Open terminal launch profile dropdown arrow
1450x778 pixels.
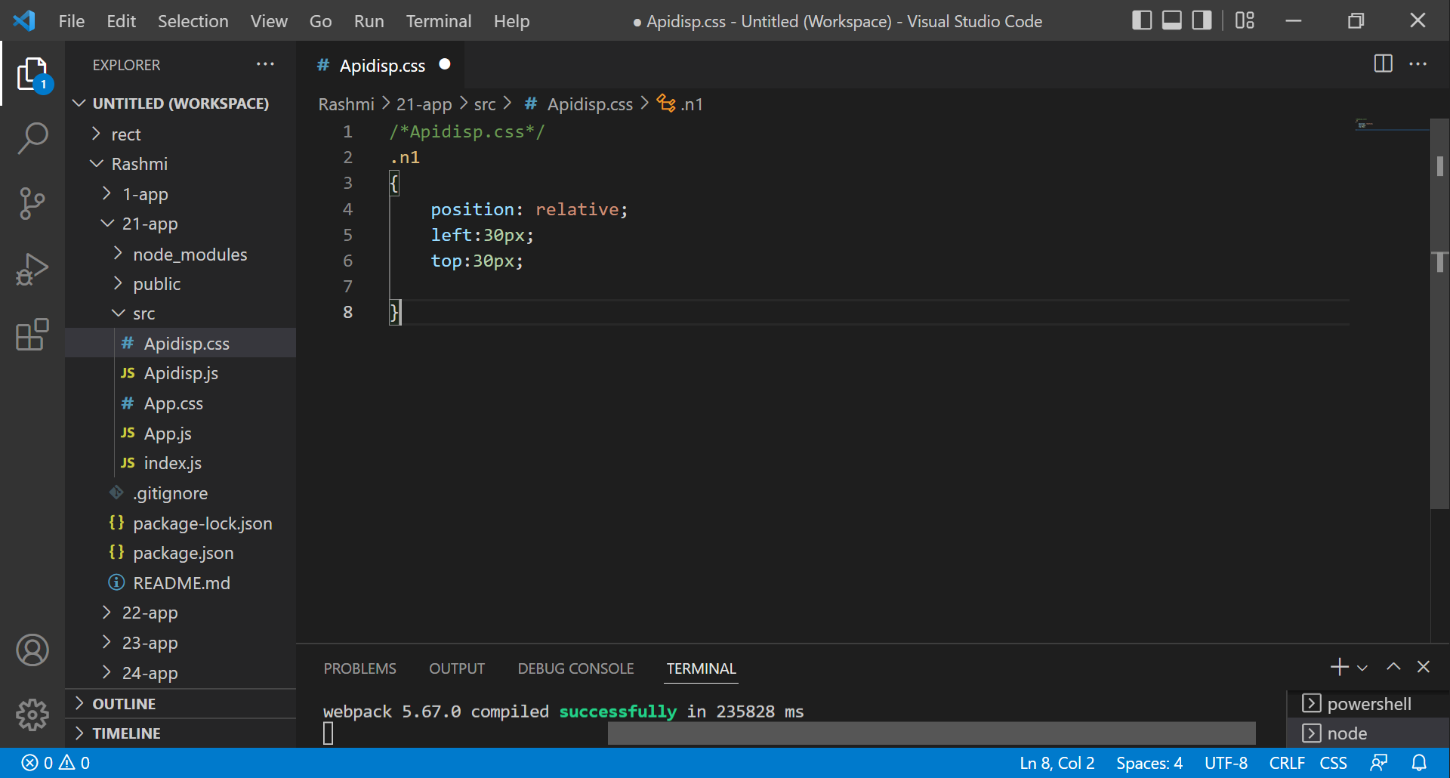click(x=1362, y=668)
